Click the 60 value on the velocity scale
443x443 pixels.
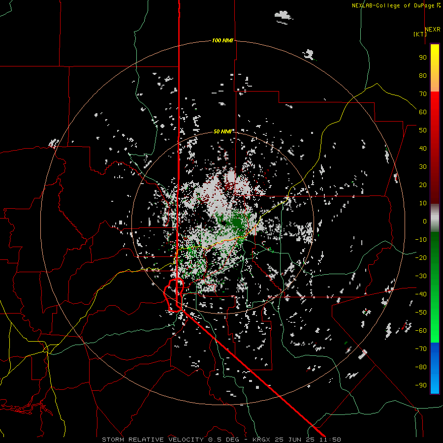423,112
